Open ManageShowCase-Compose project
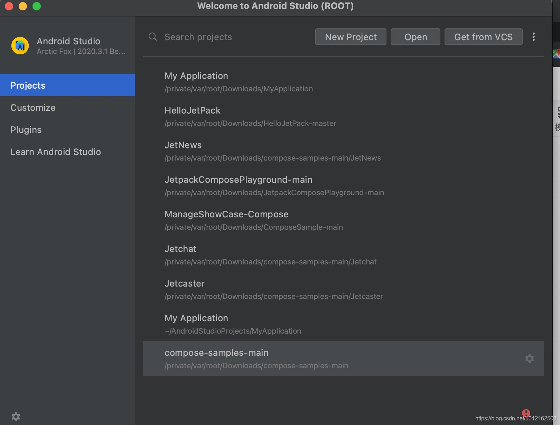Screen dimensions: 560x425 (344, 220)
